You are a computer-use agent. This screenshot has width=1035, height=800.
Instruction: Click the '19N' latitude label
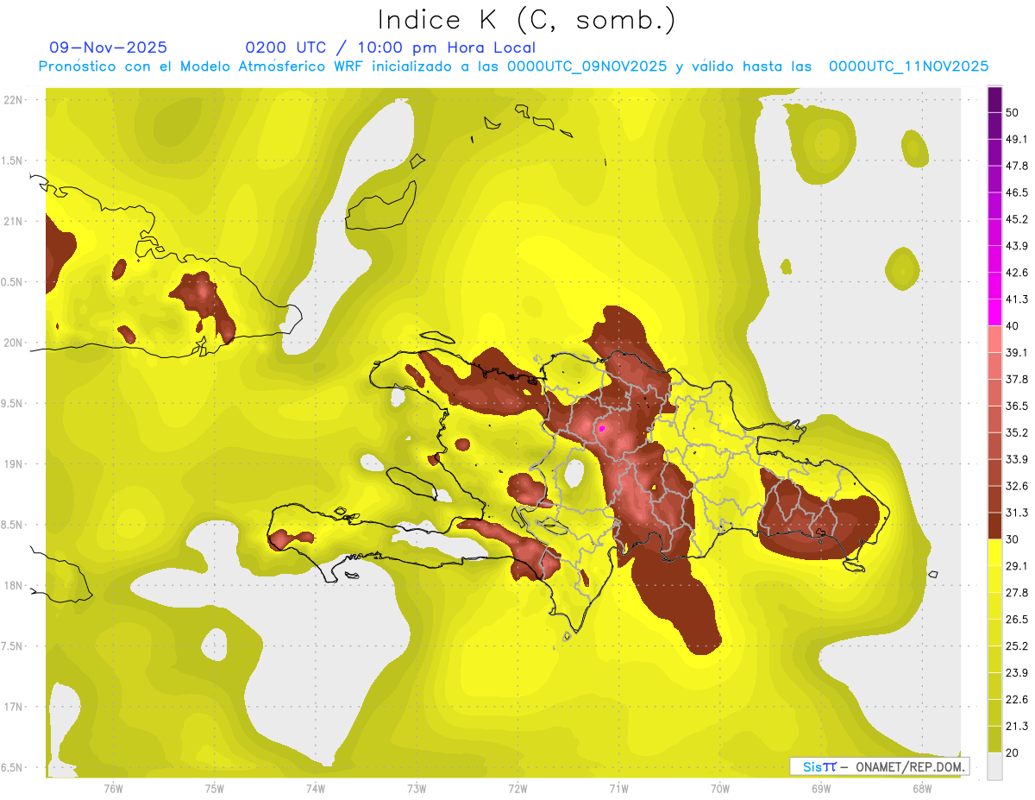(x=13, y=464)
